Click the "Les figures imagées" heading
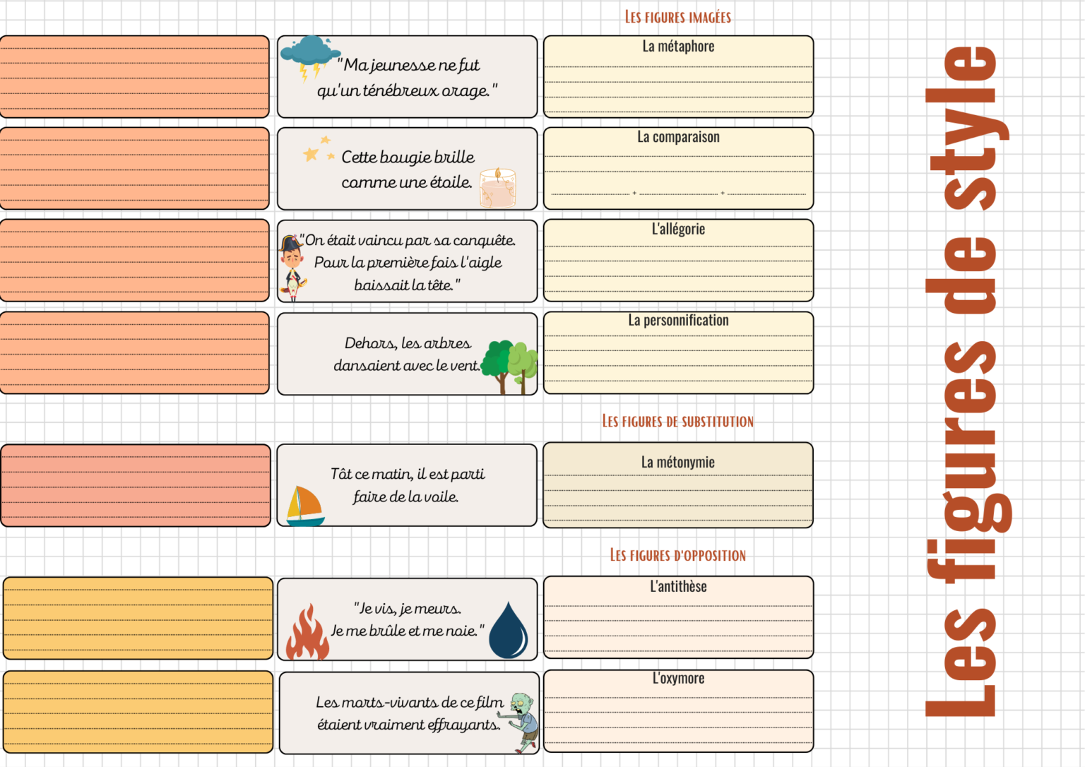The image size is (1085, 767). coord(677,17)
